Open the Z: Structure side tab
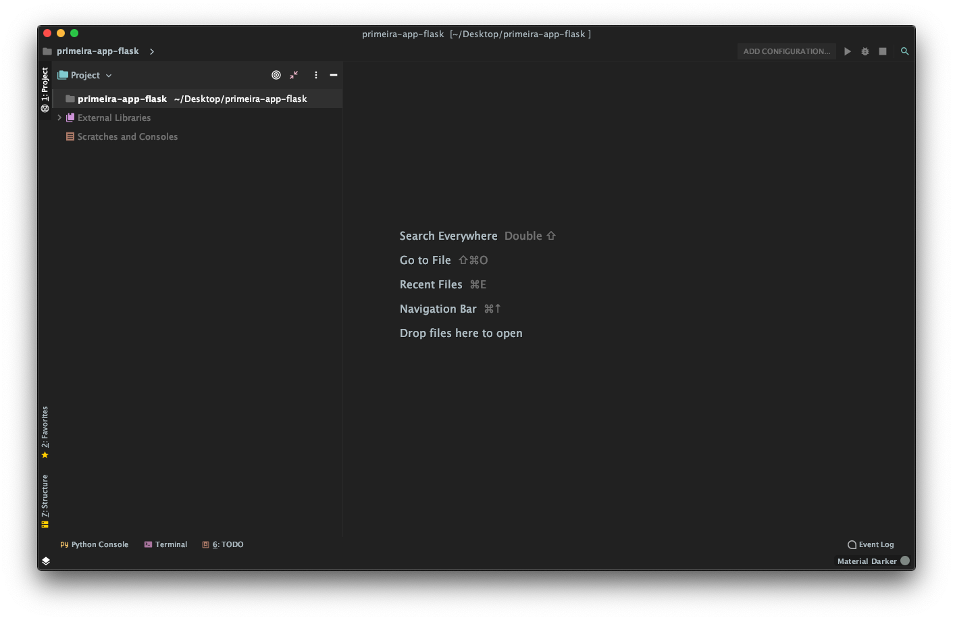The image size is (953, 620). (45, 501)
